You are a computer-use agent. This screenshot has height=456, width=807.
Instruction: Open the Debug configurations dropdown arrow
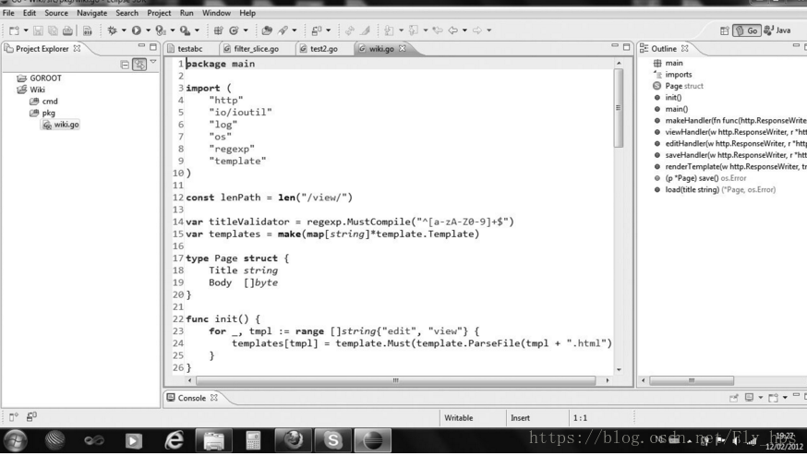pos(124,30)
